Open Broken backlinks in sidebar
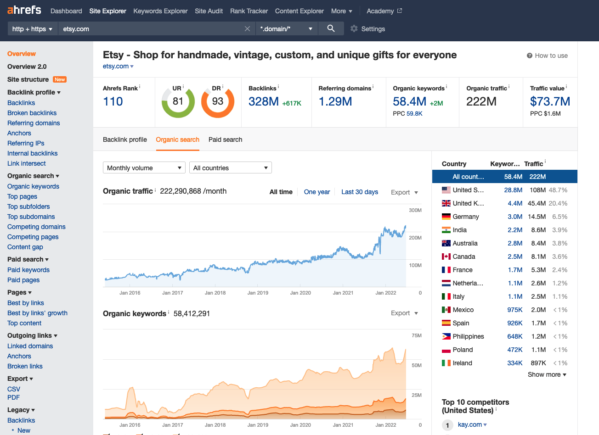Screen dimensions: 599x435 click(x=32, y=113)
